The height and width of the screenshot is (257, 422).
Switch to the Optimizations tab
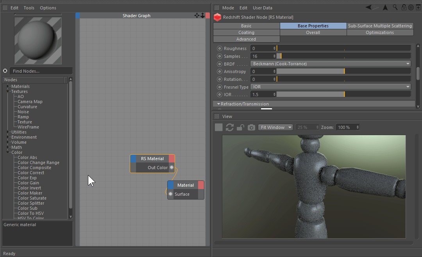[380, 32]
